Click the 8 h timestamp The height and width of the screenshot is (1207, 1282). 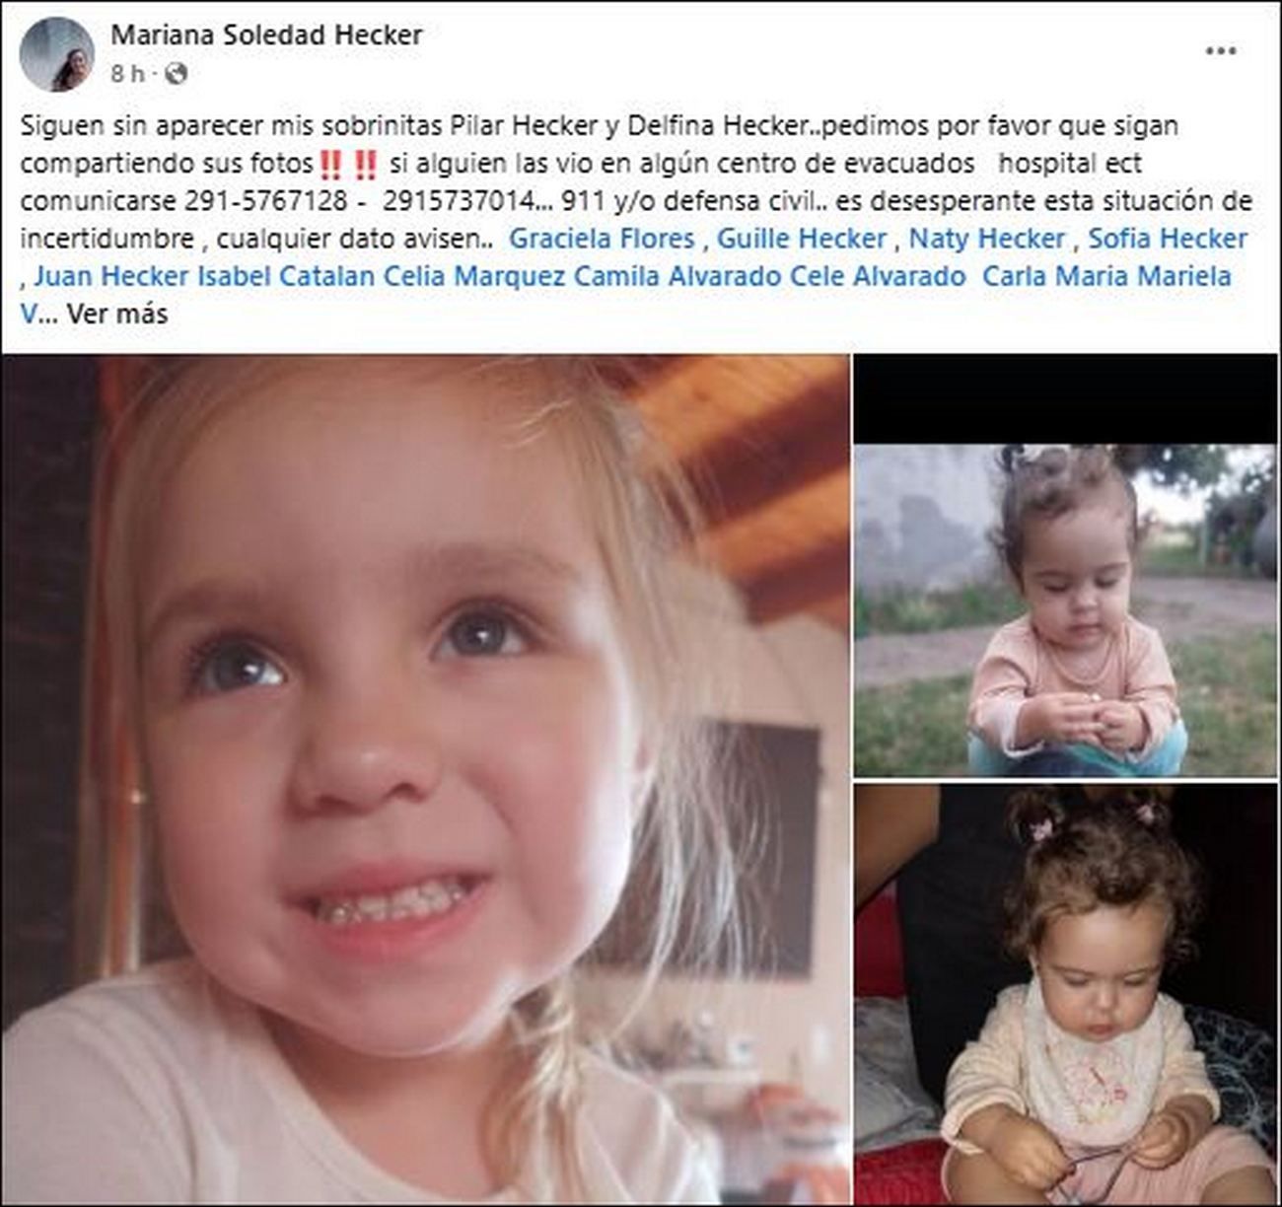[x=127, y=73]
